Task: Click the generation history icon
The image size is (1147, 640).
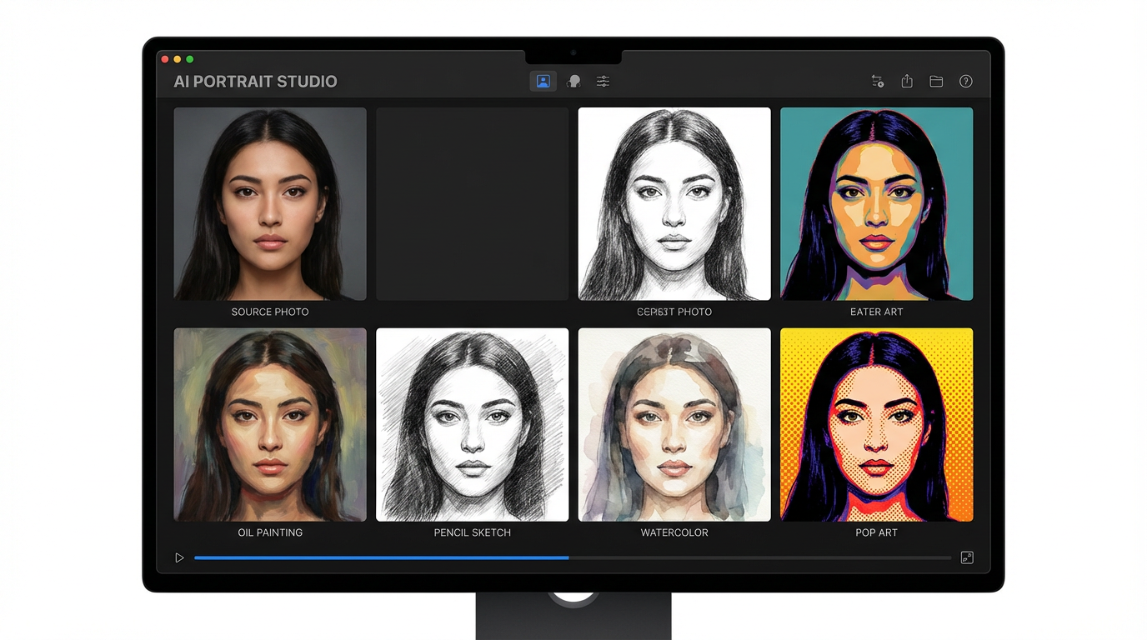Action: click(x=877, y=81)
